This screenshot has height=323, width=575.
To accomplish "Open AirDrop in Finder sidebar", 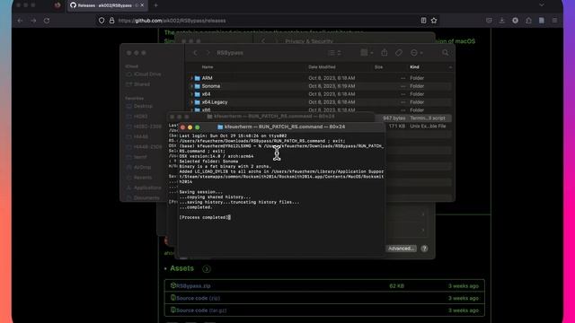I will tap(138, 168).
